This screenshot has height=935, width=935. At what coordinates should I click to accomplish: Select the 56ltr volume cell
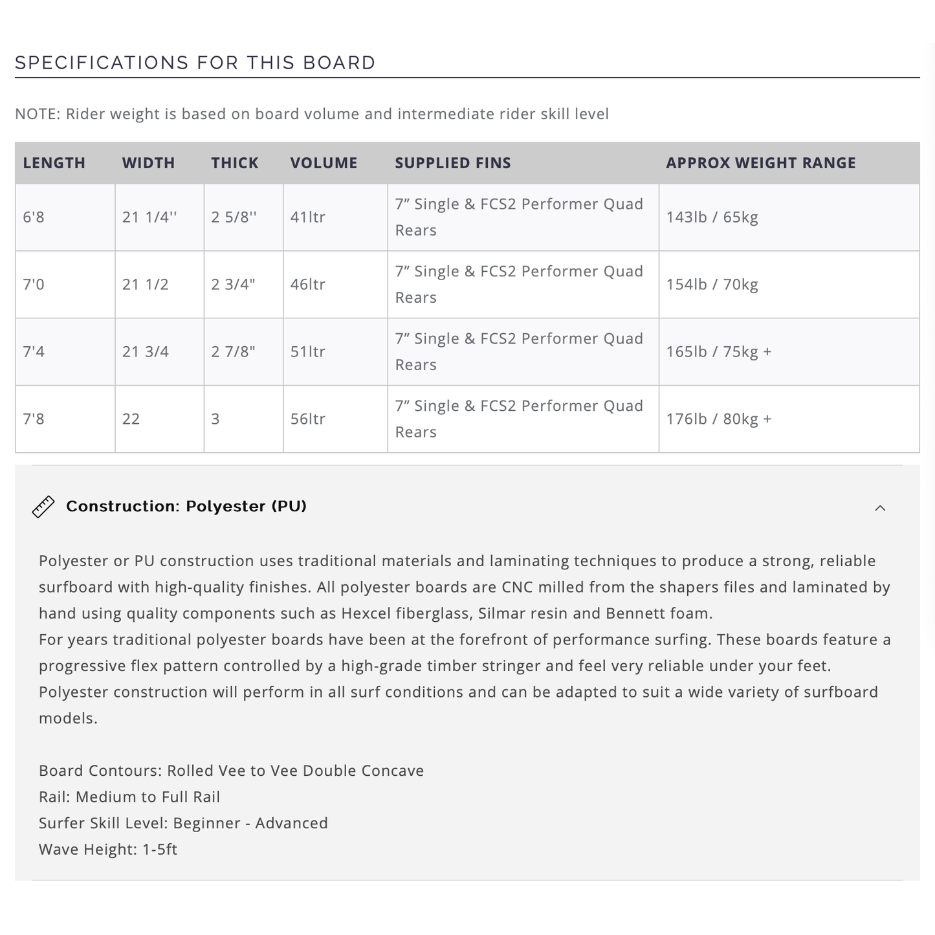coord(308,419)
